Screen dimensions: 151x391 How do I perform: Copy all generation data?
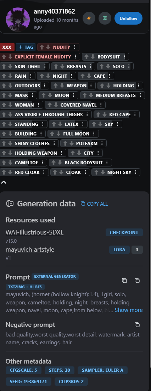click(94, 204)
